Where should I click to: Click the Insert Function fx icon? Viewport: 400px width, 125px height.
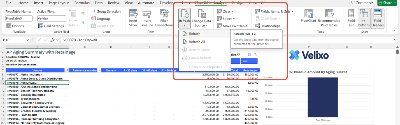(x=53, y=40)
